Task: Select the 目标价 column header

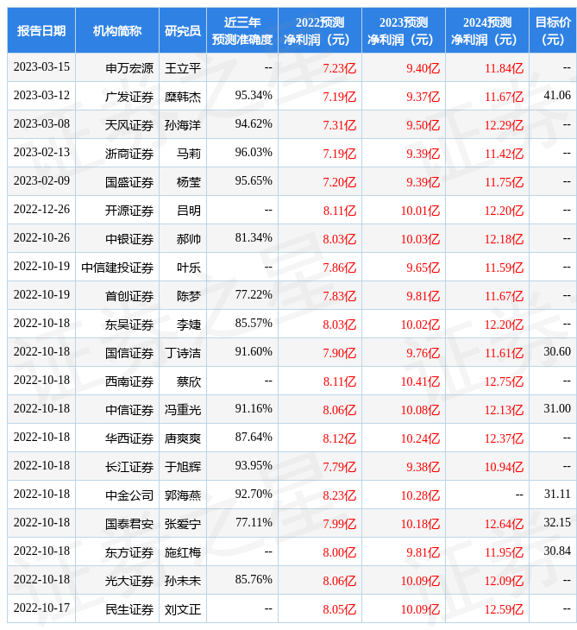Action: pyautogui.click(x=553, y=31)
